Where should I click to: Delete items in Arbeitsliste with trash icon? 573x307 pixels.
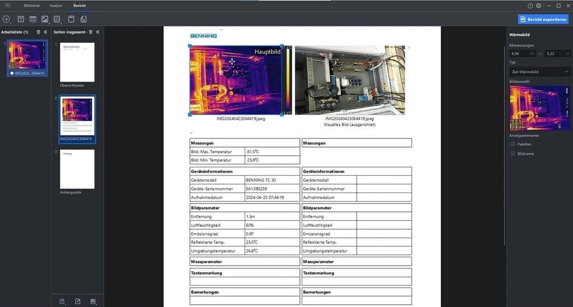[x=38, y=32]
